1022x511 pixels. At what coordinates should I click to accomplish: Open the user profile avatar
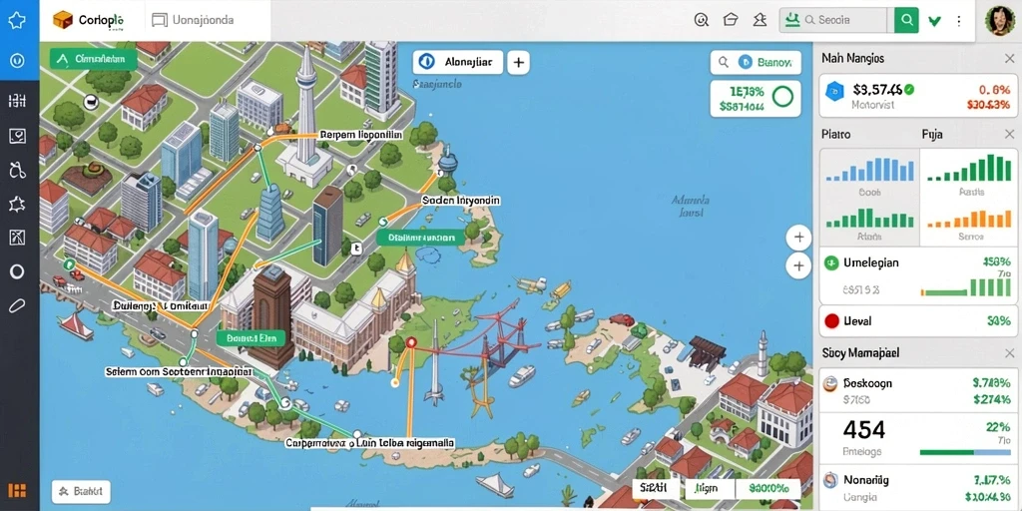tap(998, 20)
